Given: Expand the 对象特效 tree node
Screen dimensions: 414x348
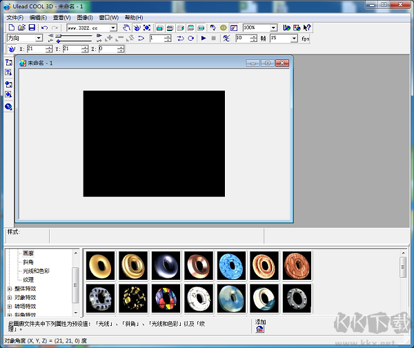Looking at the screenshot, I should coord(10,298).
